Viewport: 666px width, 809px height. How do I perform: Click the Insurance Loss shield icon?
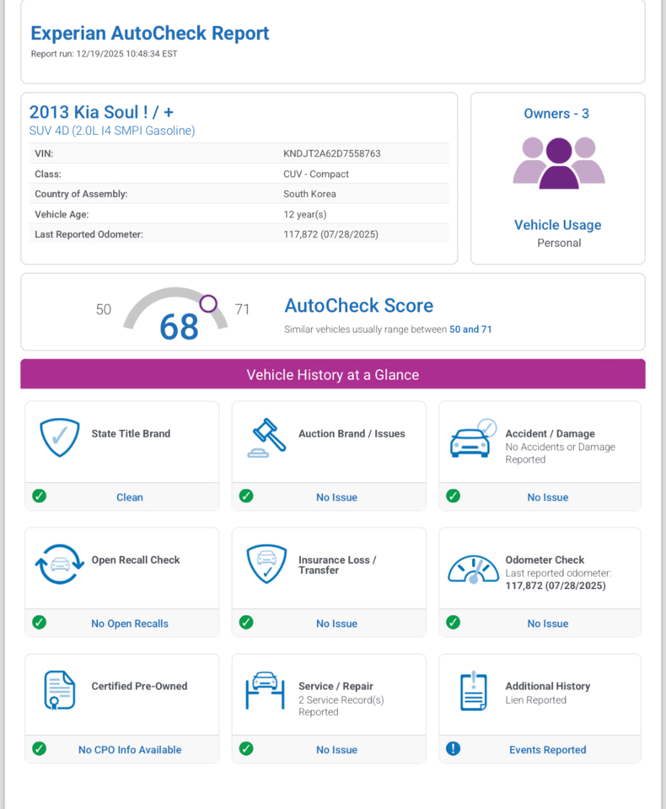pyautogui.click(x=266, y=564)
